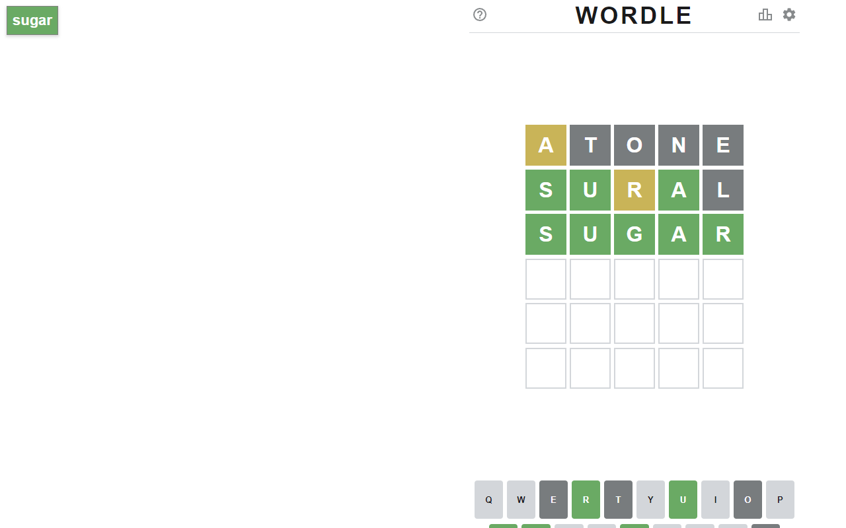
Task: Click the gray L tile in SURAL
Action: click(x=723, y=190)
